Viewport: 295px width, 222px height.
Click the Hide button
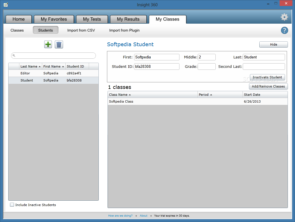(x=273, y=44)
